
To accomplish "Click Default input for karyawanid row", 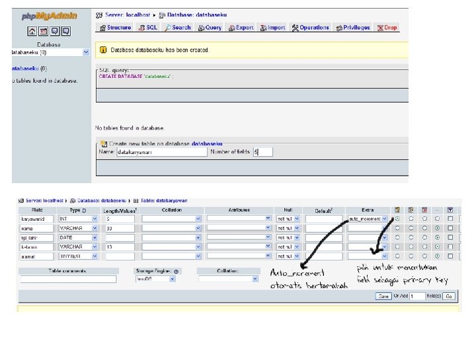I will coord(324,219).
